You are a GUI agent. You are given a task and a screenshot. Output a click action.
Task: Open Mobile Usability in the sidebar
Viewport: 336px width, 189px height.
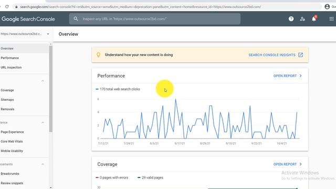[x=24, y=151]
